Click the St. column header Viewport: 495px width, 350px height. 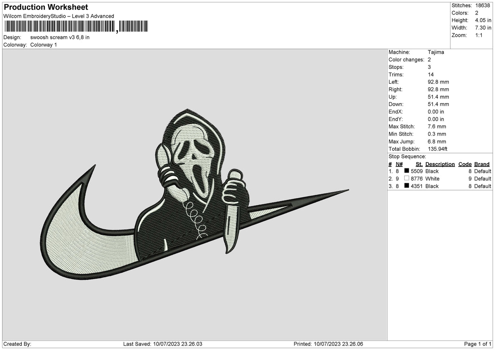(419, 164)
